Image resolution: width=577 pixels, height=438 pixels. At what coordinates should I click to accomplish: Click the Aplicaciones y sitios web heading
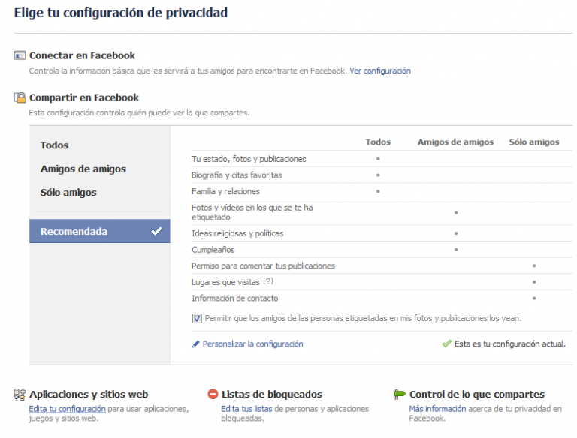click(x=89, y=394)
